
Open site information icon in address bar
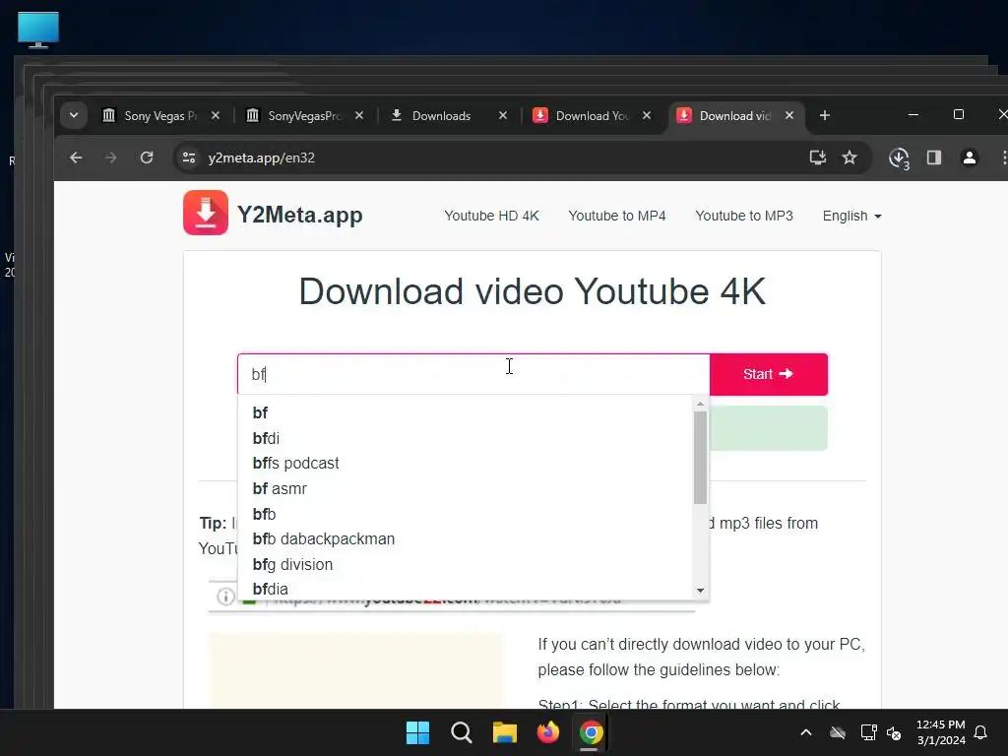coord(189,157)
